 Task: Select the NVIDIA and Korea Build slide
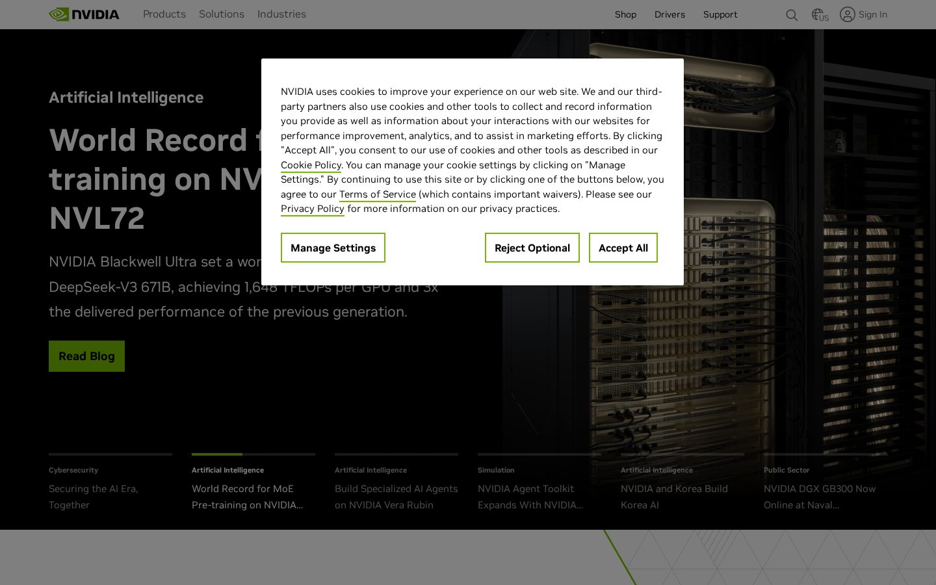(682, 482)
